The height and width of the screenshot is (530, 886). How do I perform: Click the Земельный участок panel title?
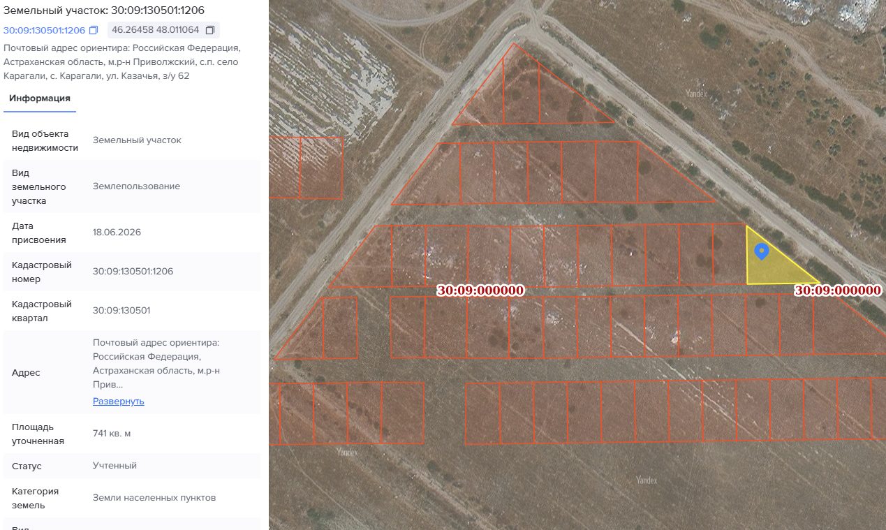(x=104, y=10)
